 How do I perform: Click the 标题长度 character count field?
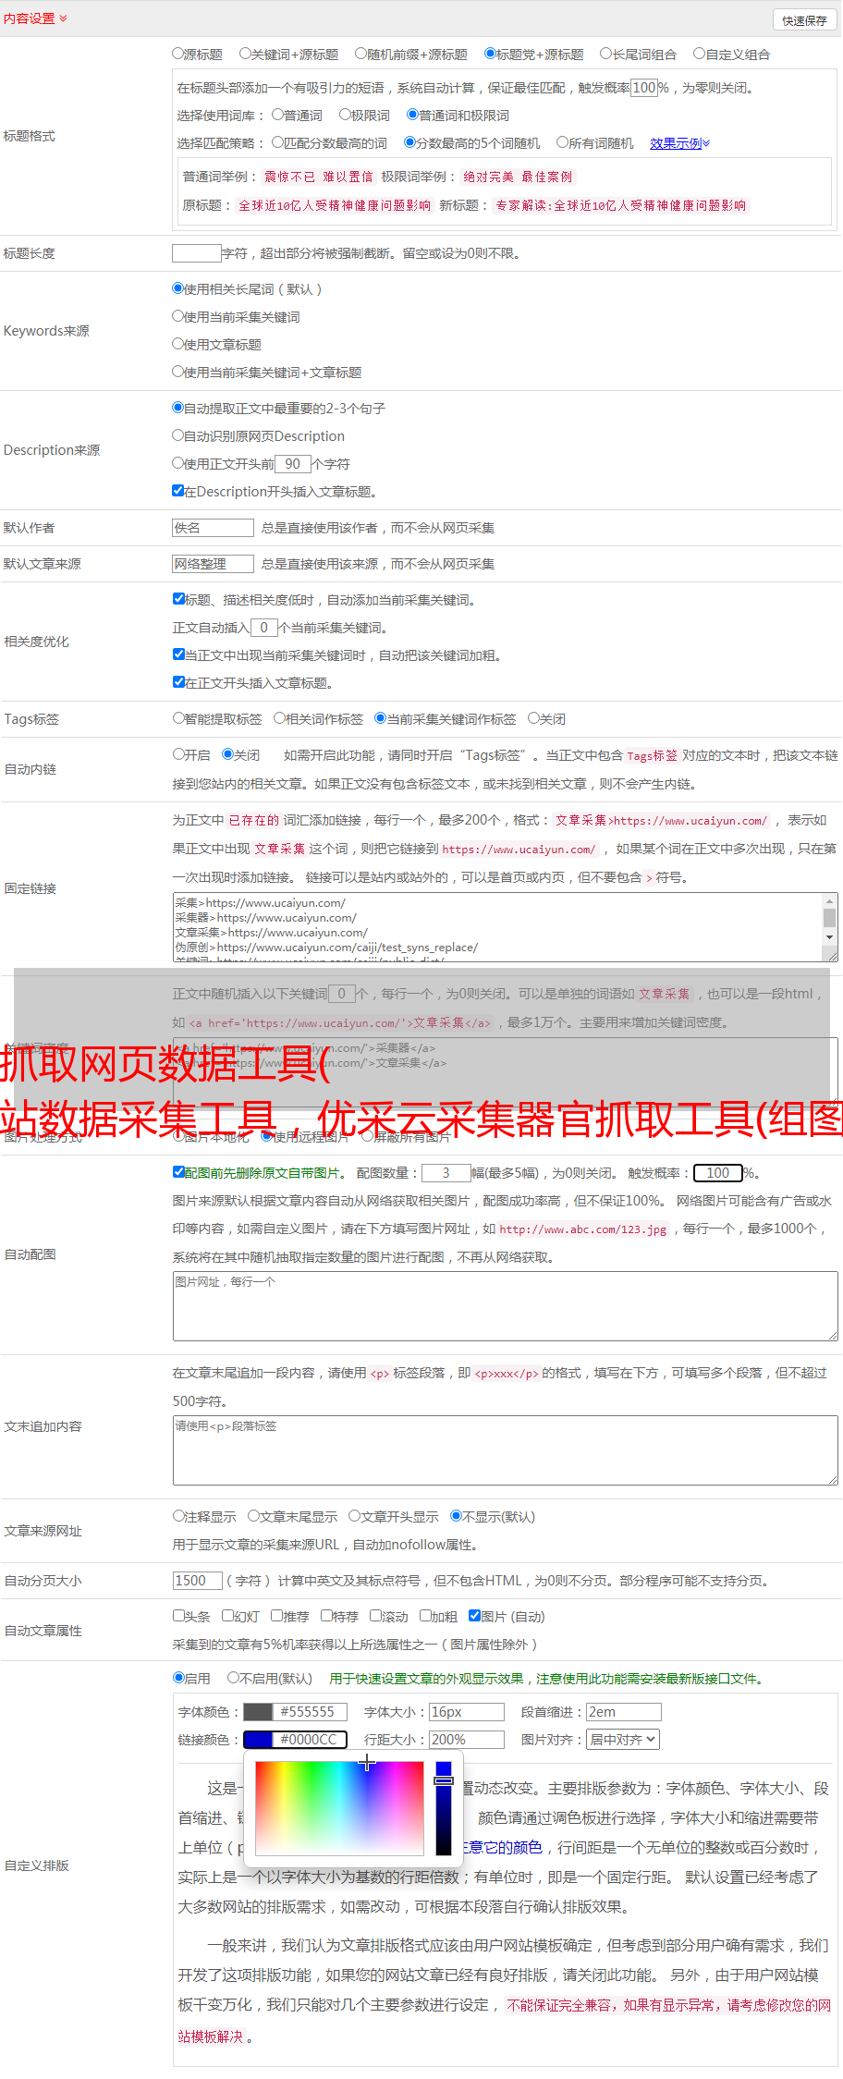pyautogui.click(x=197, y=253)
